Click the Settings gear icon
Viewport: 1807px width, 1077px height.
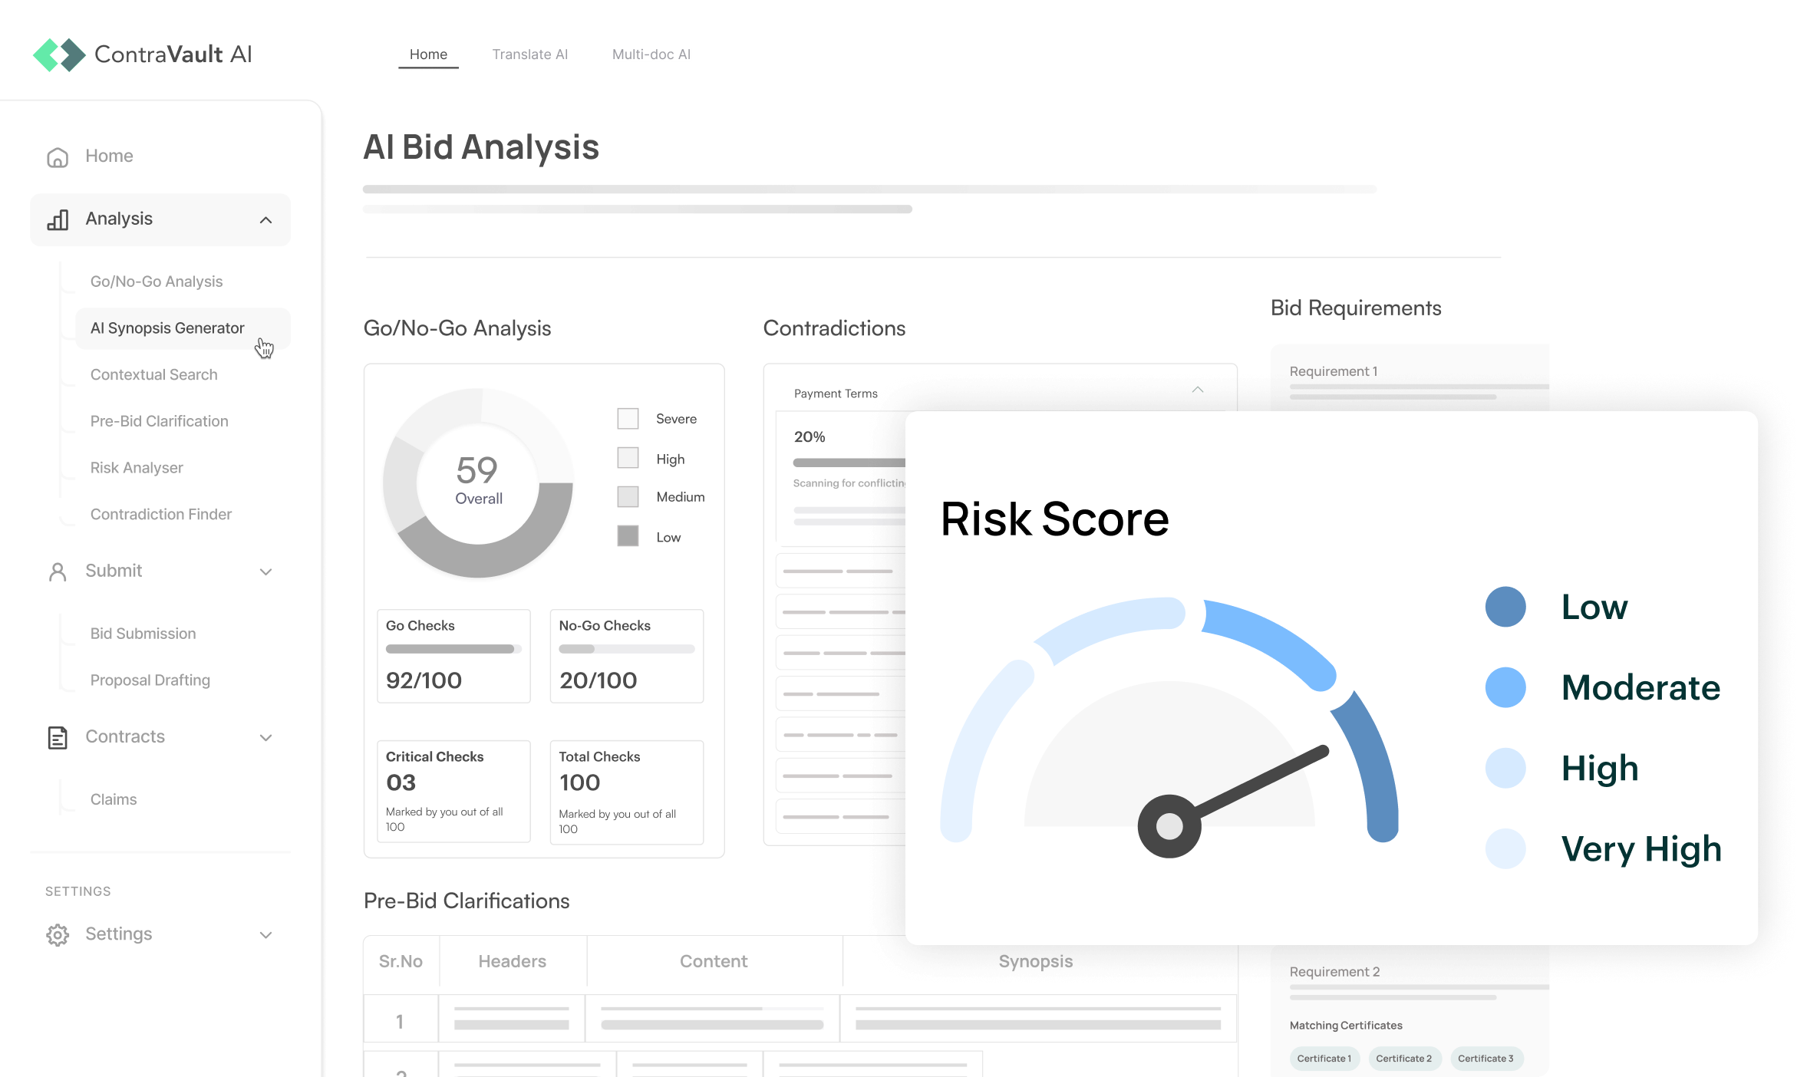(58, 934)
